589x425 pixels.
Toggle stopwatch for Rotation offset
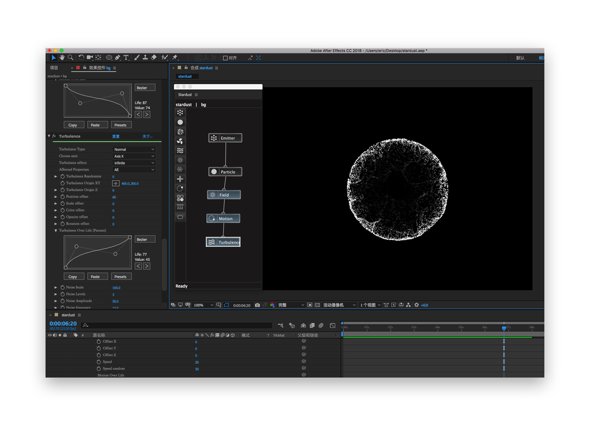click(63, 224)
